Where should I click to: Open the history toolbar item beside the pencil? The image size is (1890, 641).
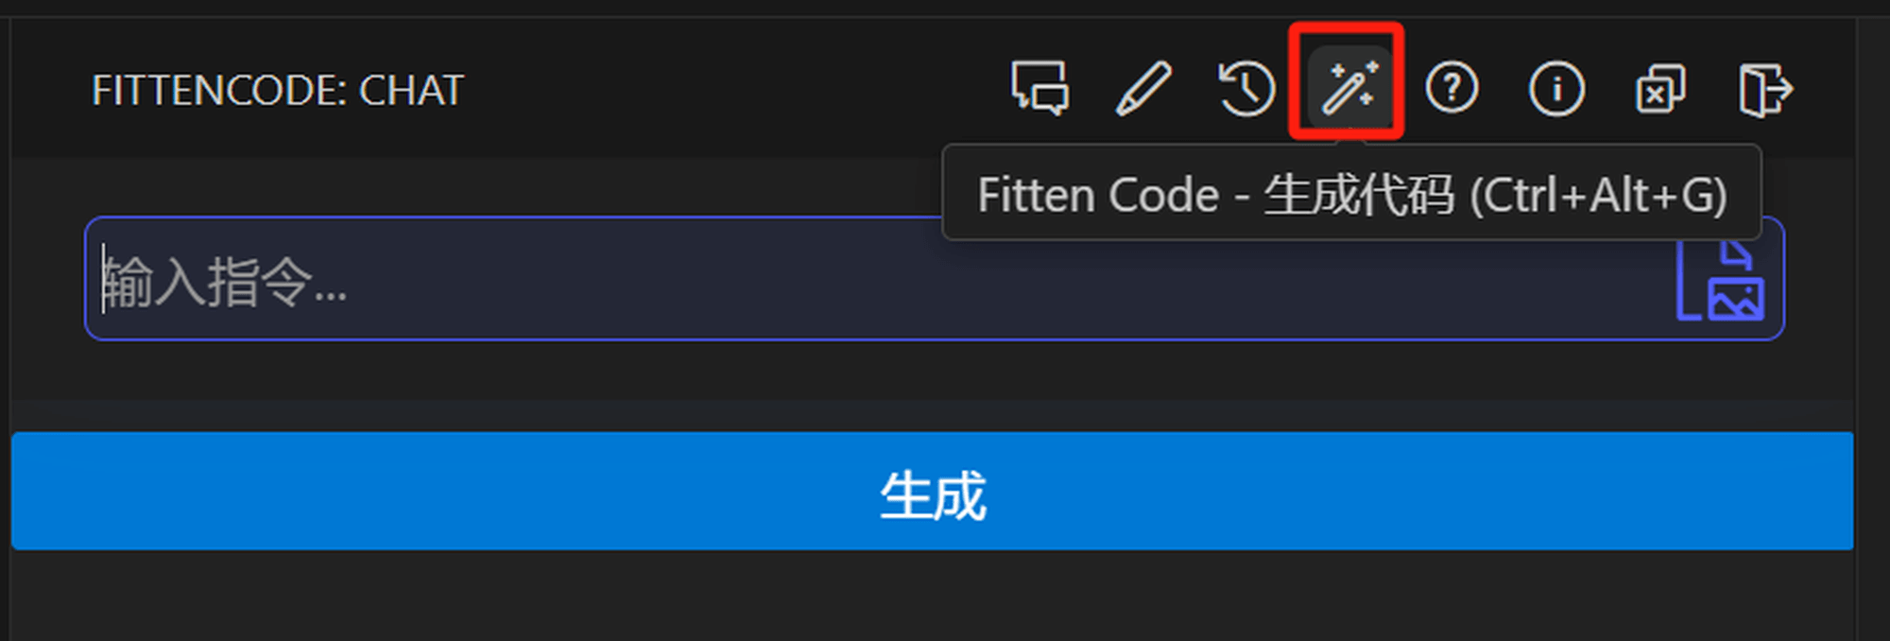pyautogui.click(x=1246, y=89)
